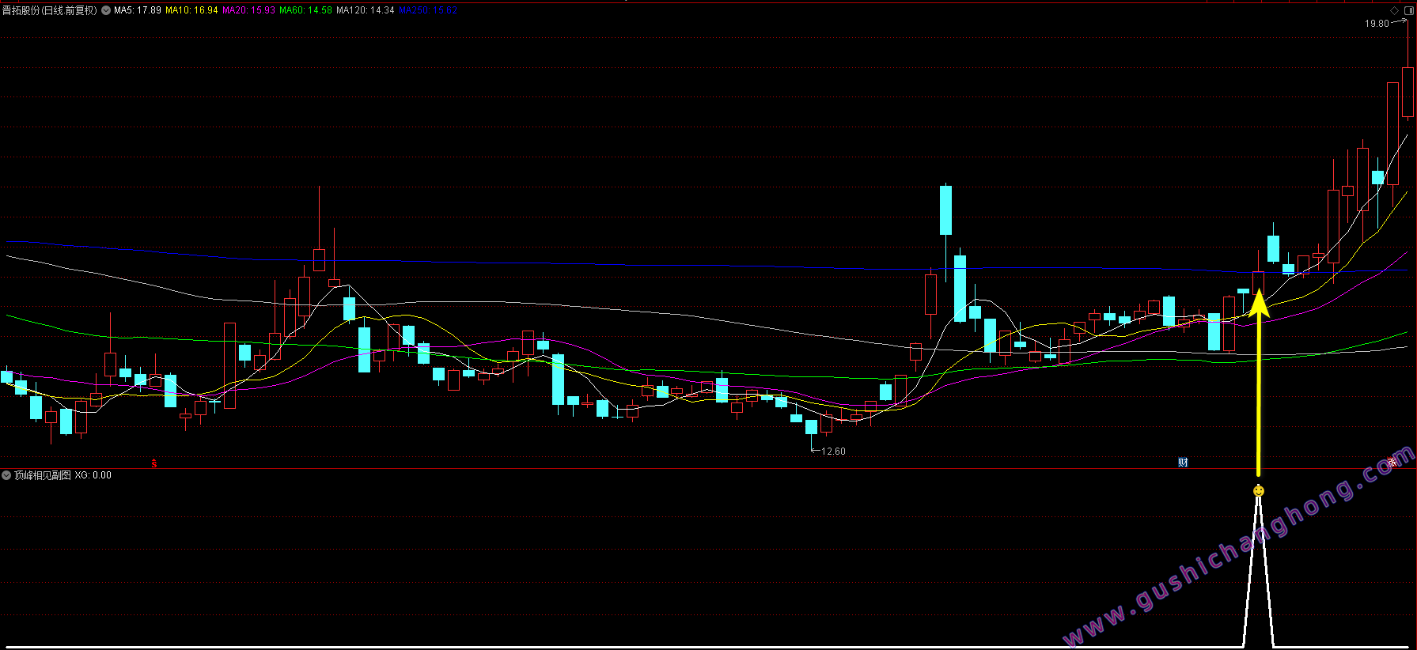This screenshot has width=1417, height=650.
Task: Click the last red candlestick at the far right
Action: (1408, 93)
